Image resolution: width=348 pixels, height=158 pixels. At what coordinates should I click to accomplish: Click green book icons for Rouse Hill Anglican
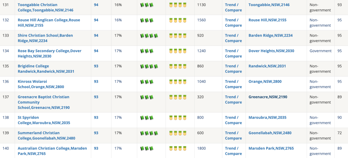click(x=147, y=20)
